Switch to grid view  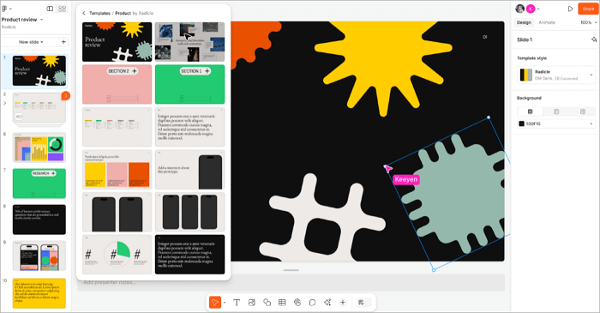click(63, 9)
